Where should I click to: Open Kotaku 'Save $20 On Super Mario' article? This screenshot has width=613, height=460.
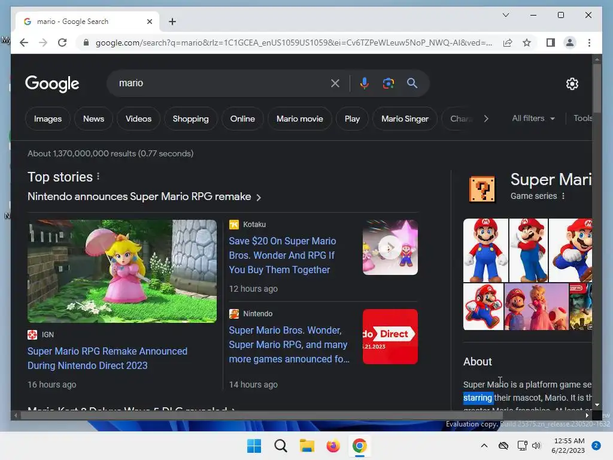283,255
